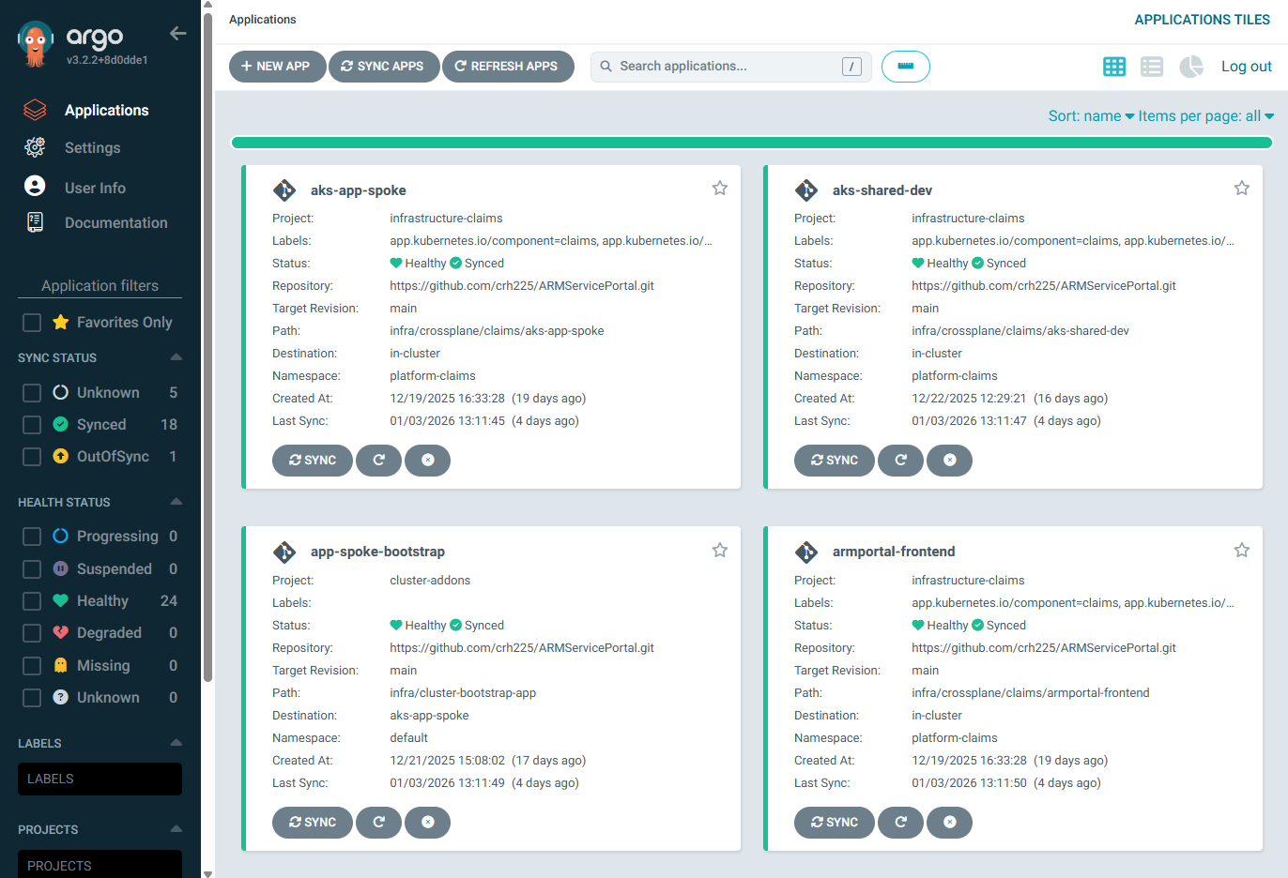The image size is (1288, 878).
Task: Refresh the aks-shared-dev application
Action: tap(900, 460)
